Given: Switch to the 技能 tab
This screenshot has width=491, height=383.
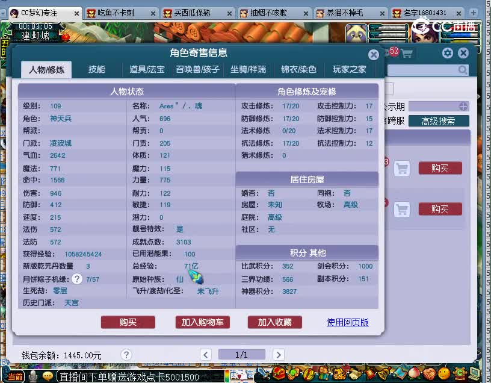Looking at the screenshot, I should coord(96,69).
